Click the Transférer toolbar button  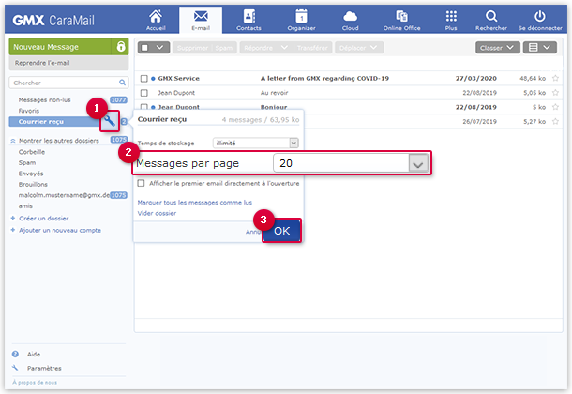[312, 48]
